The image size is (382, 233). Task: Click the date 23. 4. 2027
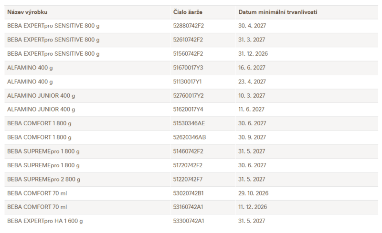pyautogui.click(x=252, y=81)
